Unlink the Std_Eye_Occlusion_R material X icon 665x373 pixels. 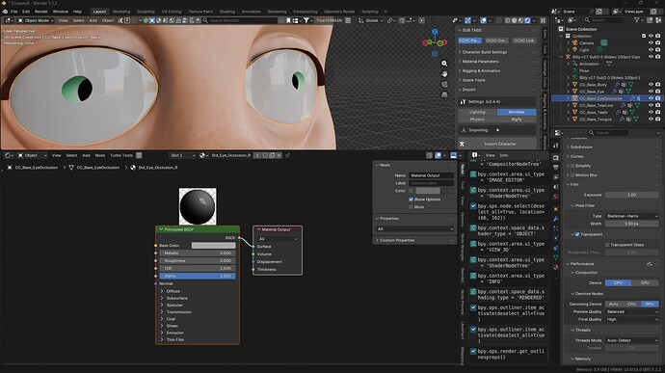[279, 155]
